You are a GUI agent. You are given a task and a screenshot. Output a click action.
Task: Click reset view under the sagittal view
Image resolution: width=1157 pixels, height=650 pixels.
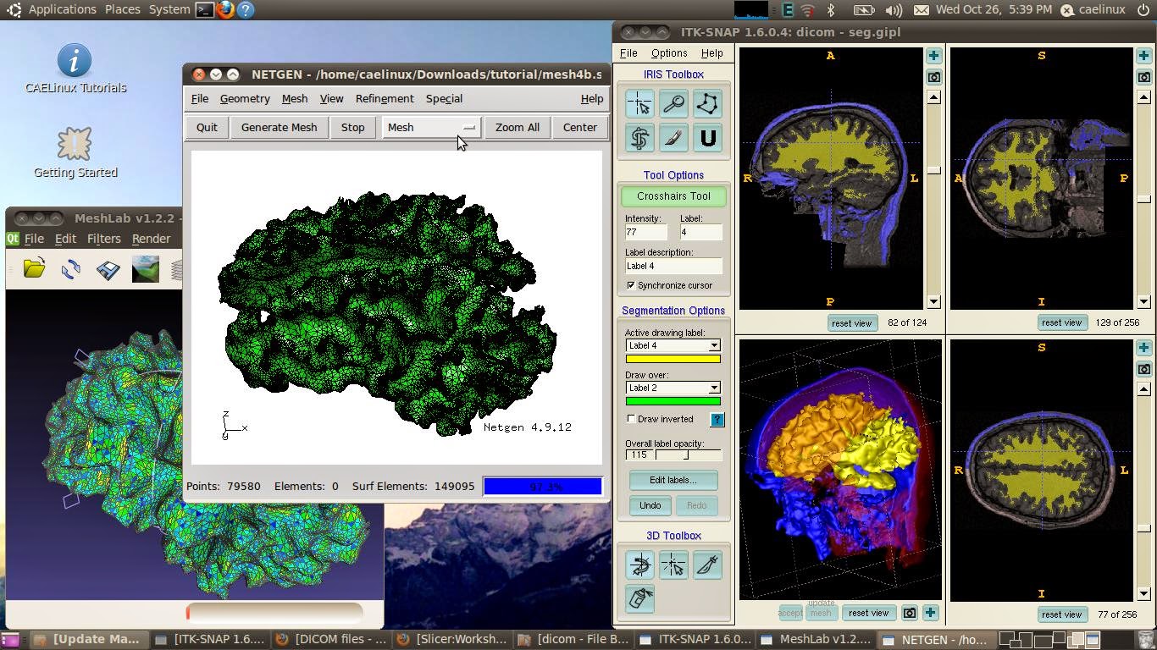tap(851, 322)
